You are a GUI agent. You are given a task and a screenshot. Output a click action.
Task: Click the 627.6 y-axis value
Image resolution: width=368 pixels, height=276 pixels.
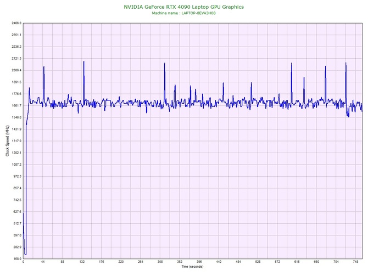tap(17, 212)
